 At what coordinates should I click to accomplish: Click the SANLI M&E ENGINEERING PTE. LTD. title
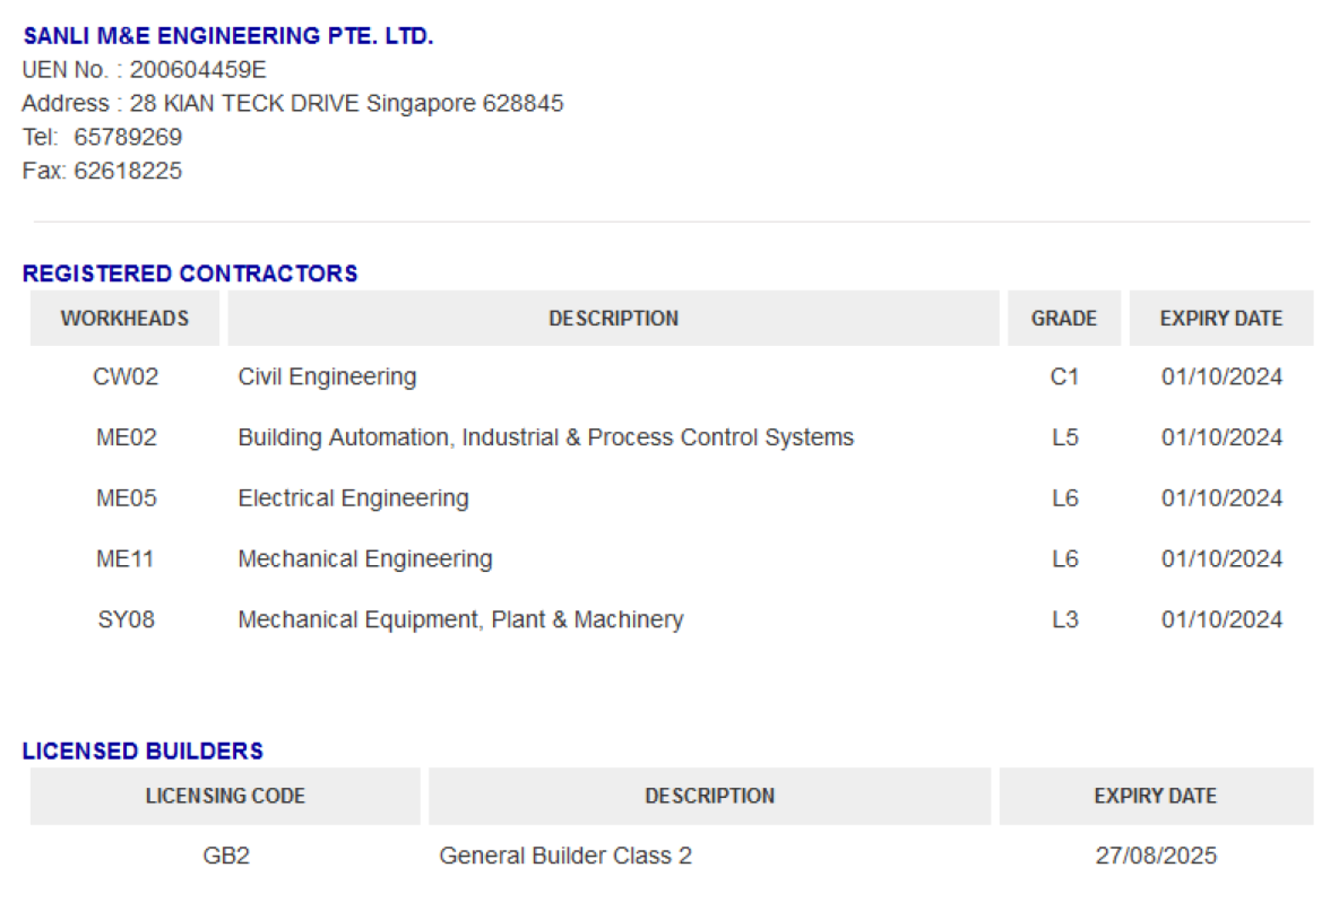coord(228,36)
